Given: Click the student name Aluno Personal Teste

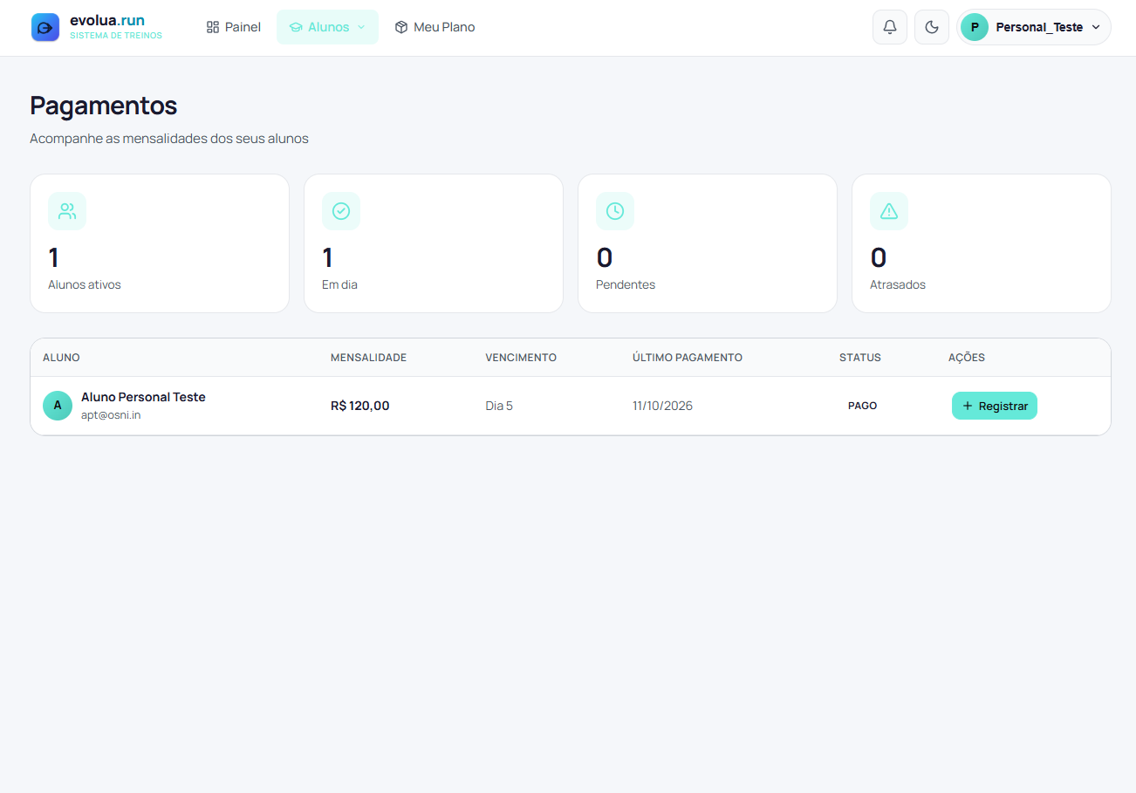Looking at the screenshot, I should (143, 397).
